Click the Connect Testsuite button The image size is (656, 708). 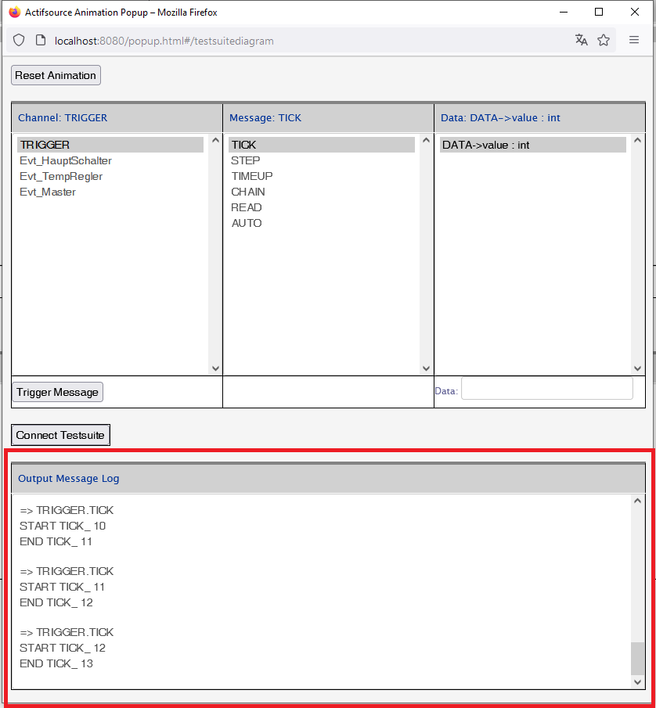pos(60,435)
